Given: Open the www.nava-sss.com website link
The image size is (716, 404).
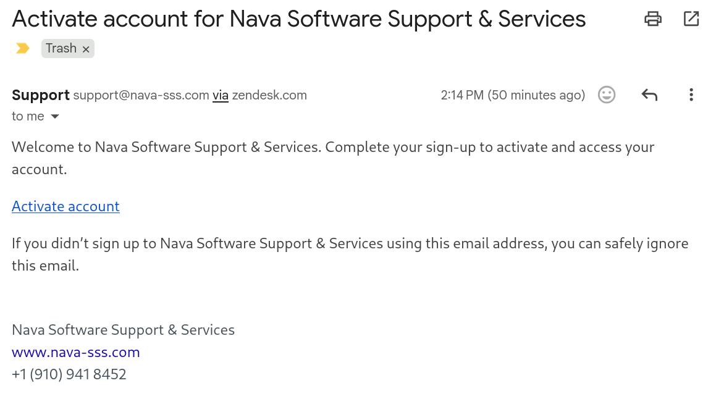Looking at the screenshot, I should (x=76, y=352).
